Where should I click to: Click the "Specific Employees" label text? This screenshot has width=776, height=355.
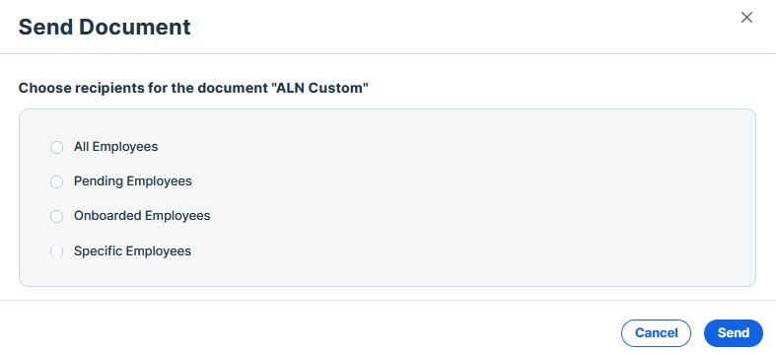pyautogui.click(x=132, y=251)
